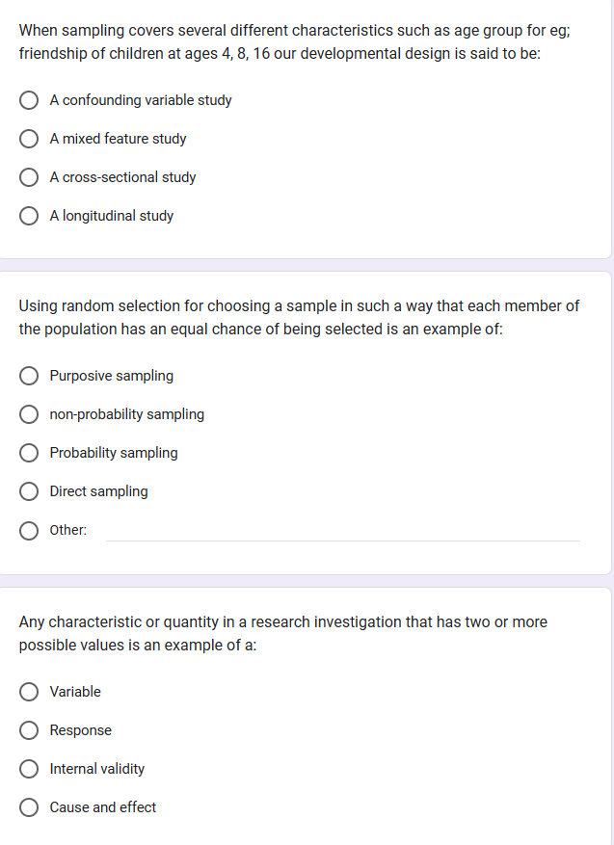This screenshot has height=845, width=614.
Task: Click the "Variable" label text
Action: (x=75, y=692)
